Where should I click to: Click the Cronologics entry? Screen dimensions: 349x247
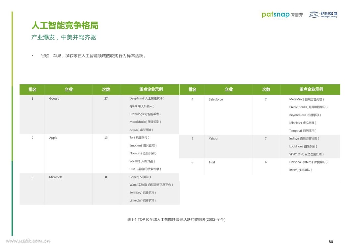(x=145, y=114)
